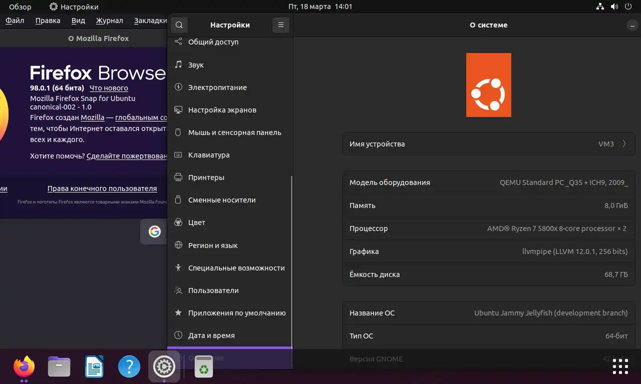Minimize the Settings window
Viewport: 641px width, 384px height.
(x=632, y=25)
